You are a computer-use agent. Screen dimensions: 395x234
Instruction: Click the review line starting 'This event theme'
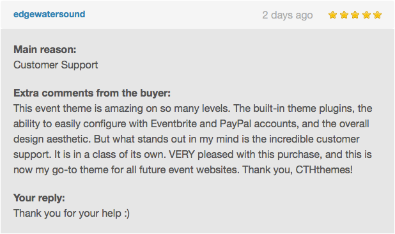coord(193,109)
